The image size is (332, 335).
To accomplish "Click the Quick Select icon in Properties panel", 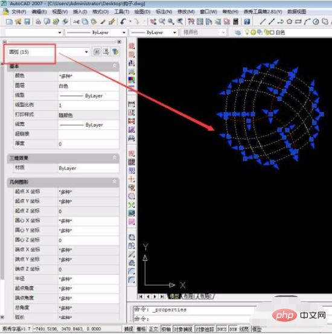I will [115, 52].
